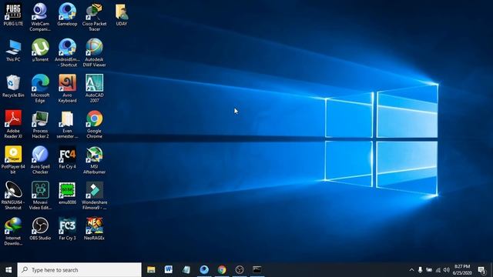
Task: Open the Action Center notifications
Action: tap(481, 270)
